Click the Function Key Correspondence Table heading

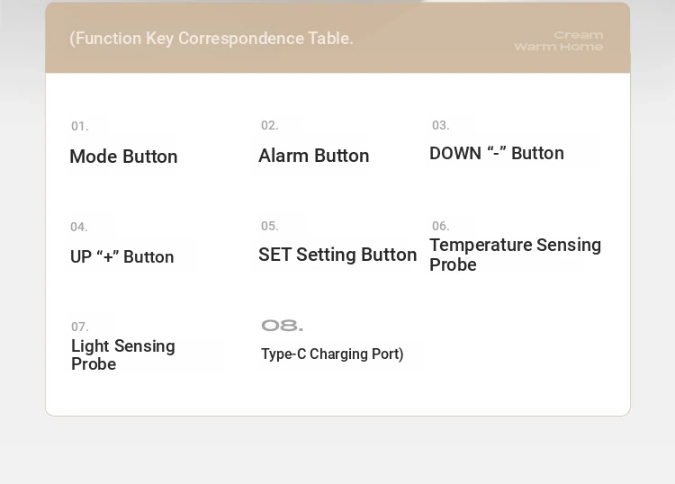click(211, 39)
